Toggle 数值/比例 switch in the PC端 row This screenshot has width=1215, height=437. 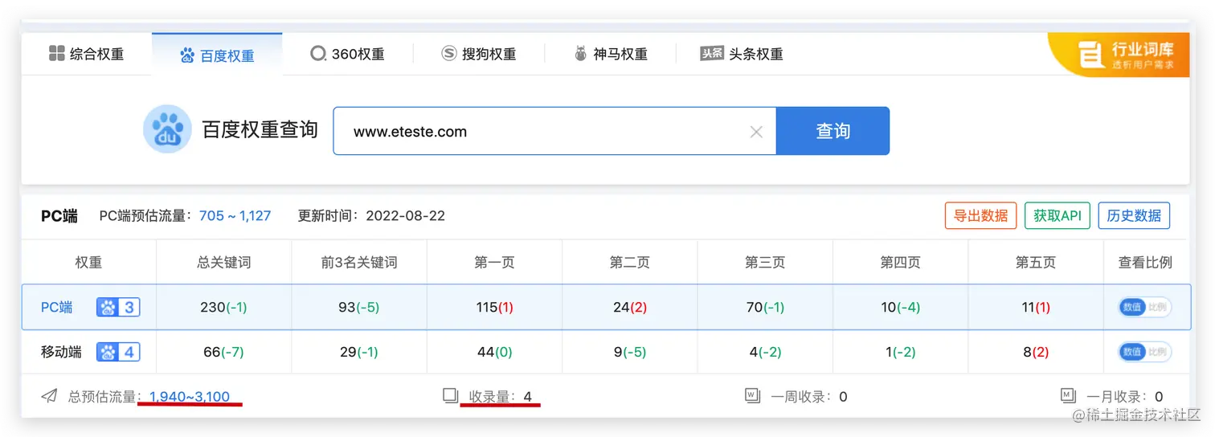tap(1144, 307)
